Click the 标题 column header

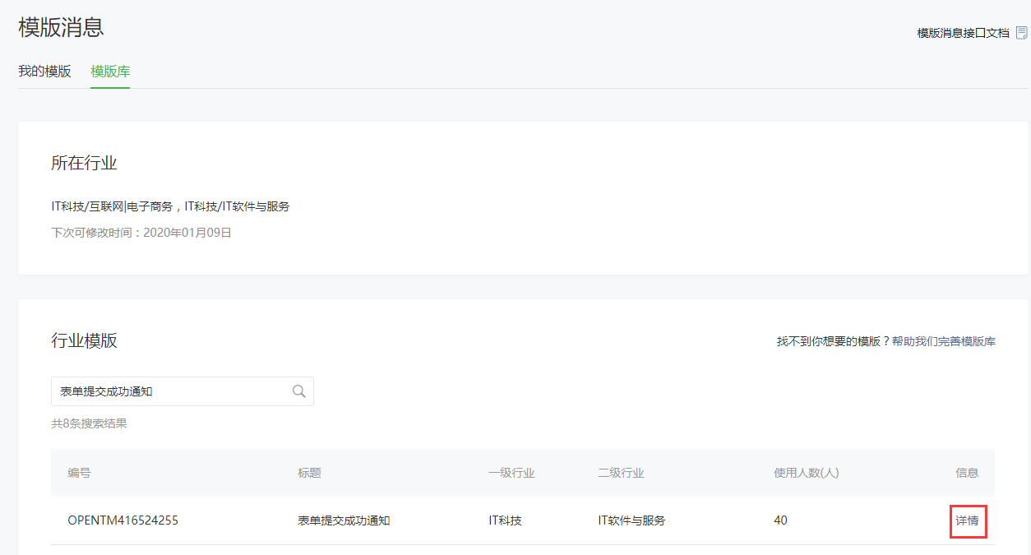tap(309, 473)
